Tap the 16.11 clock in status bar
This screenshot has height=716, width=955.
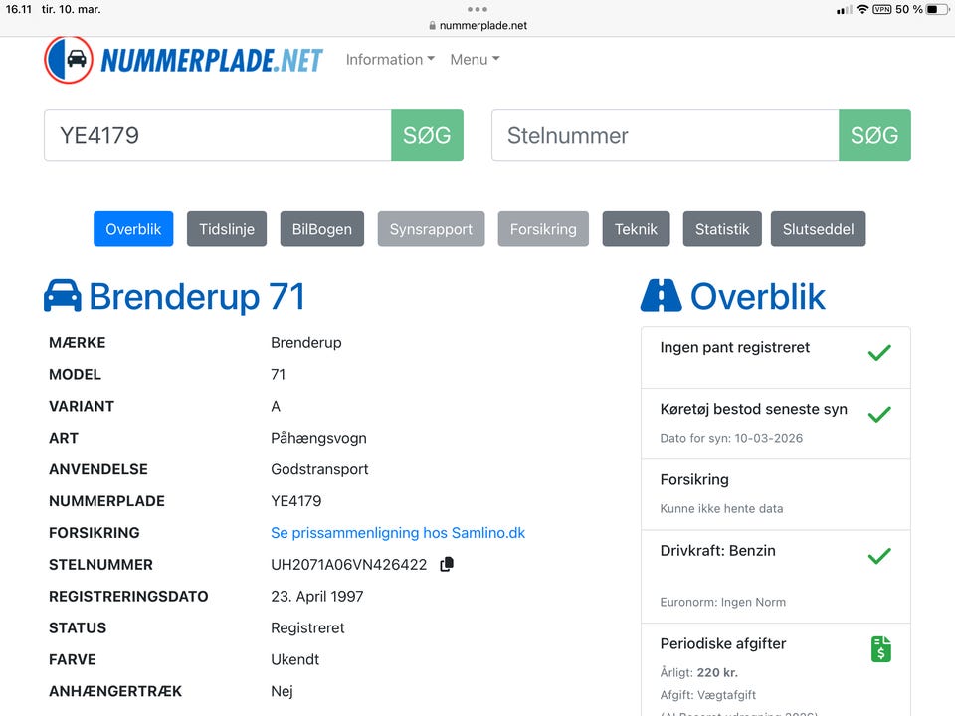click(x=18, y=9)
